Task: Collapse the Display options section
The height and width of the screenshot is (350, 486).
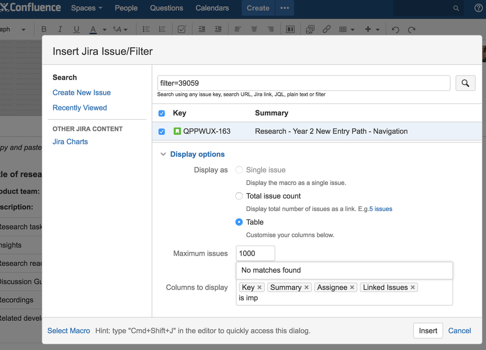Action: point(163,154)
